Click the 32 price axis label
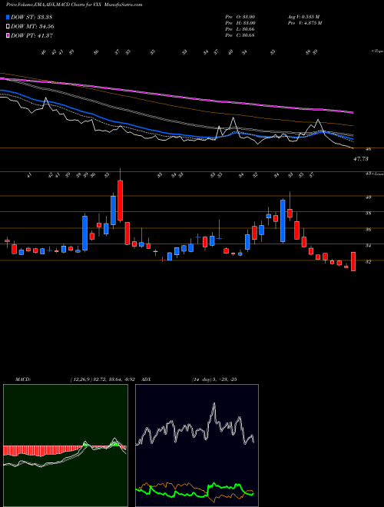Screen dimensions: 384x507 [369, 262]
